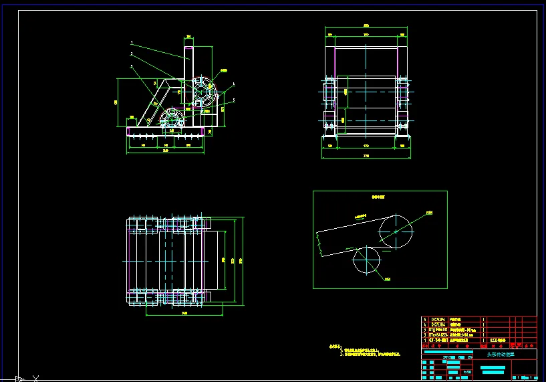Select balloon label 1 in the side view
This screenshot has width=546, height=382.
pos(132,43)
